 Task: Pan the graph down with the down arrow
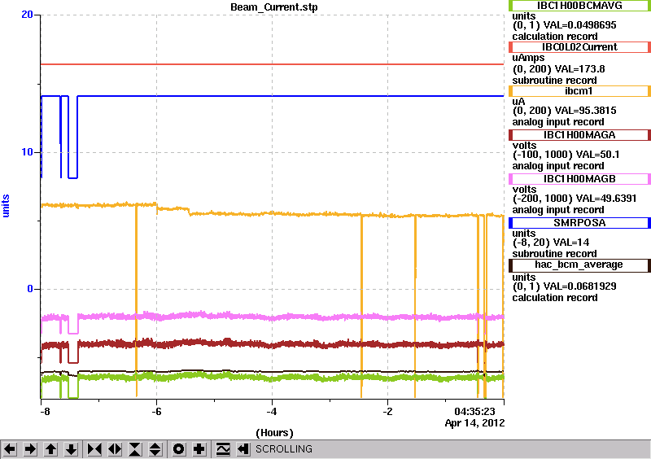(x=71, y=449)
